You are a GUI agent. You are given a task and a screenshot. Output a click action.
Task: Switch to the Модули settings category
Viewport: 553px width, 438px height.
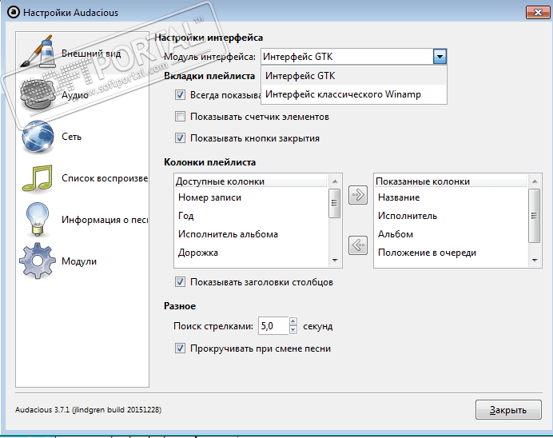[79, 261]
